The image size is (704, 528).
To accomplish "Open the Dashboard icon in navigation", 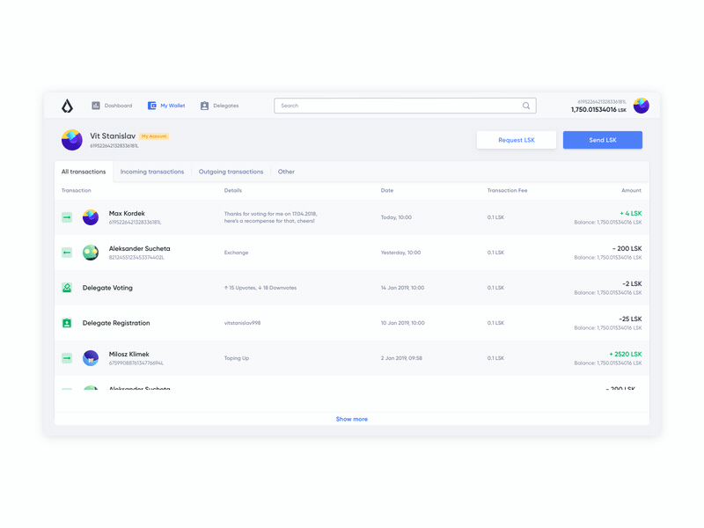I will point(96,106).
